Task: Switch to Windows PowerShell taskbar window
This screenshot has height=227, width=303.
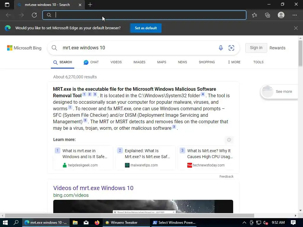Action: coord(173,223)
